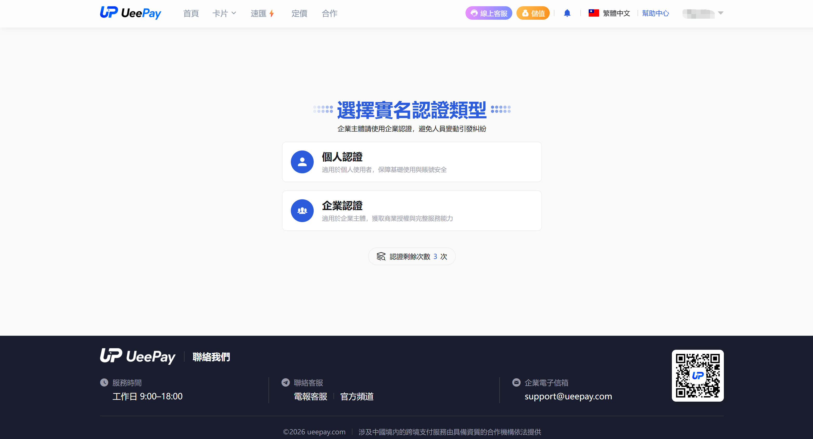
Task: Click the 線上客服 button
Action: pyautogui.click(x=489, y=13)
